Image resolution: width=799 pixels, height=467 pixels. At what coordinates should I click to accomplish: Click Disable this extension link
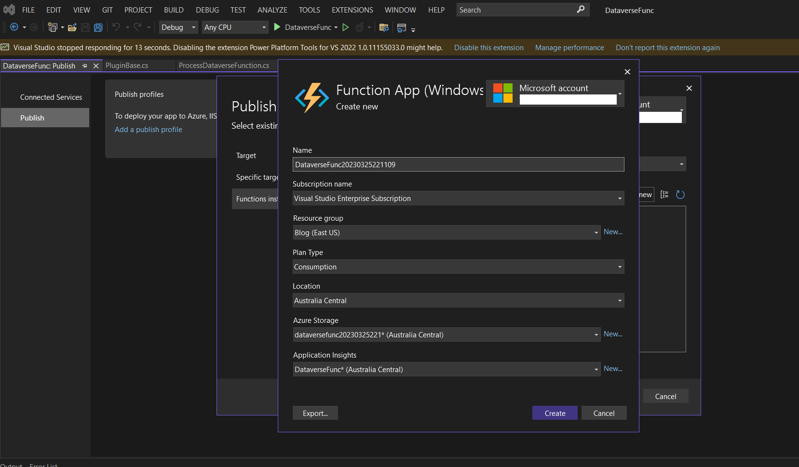[488, 48]
